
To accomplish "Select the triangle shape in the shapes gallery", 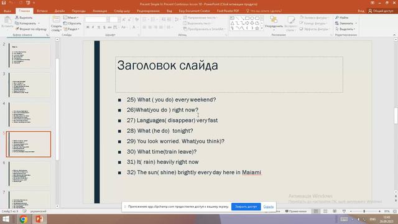I will click(x=232, y=23).
